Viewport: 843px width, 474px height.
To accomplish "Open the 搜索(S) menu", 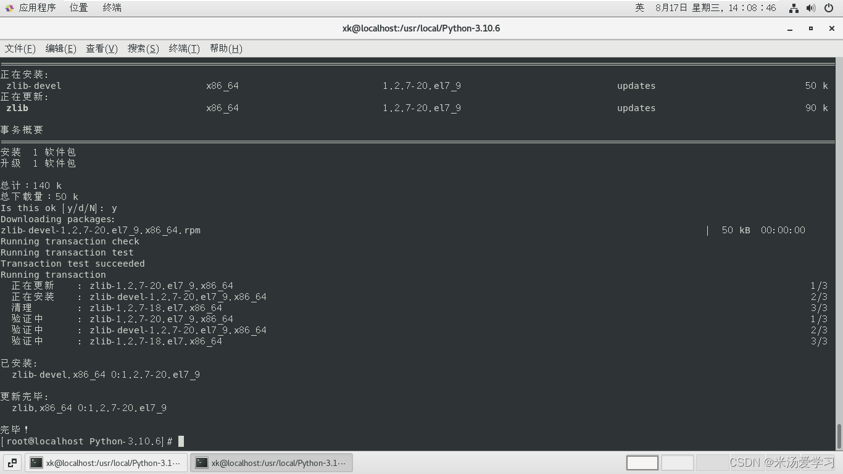I will pos(143,48).
